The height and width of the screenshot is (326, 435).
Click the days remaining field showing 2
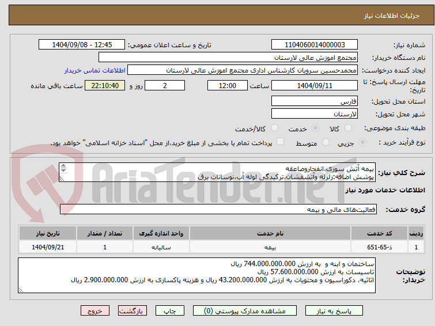(x=165, y=85)
